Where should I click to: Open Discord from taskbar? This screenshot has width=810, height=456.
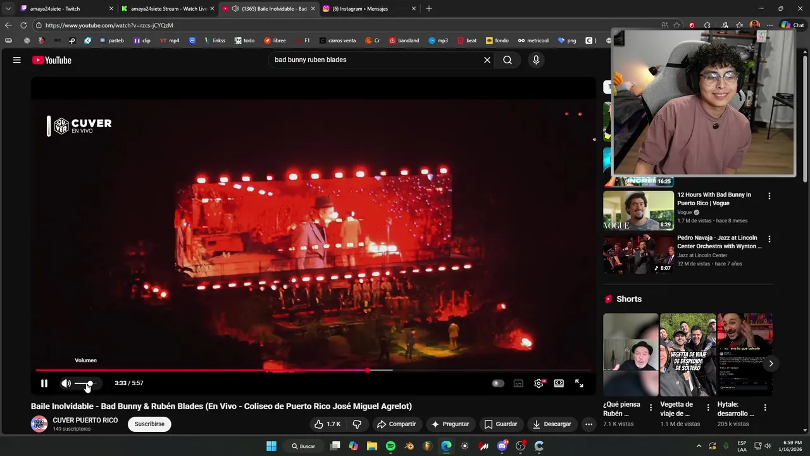(x=502, y=446)
